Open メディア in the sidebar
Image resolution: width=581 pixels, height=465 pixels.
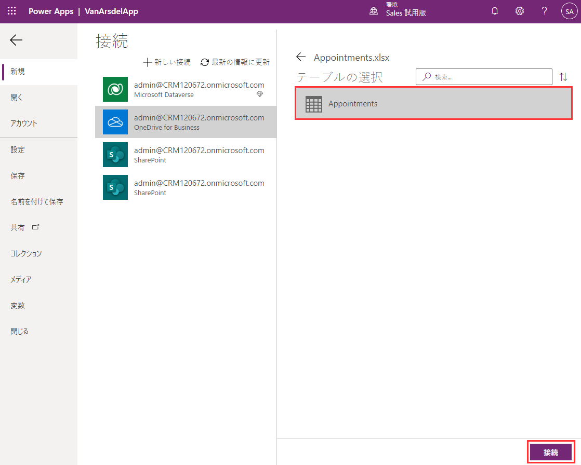point(39,279)
